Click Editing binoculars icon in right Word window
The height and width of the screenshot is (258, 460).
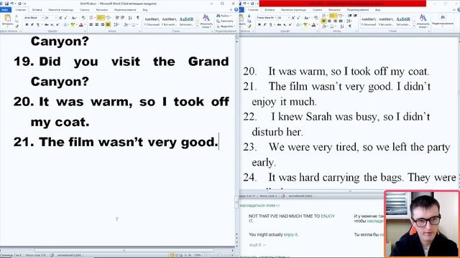point(443,17)
